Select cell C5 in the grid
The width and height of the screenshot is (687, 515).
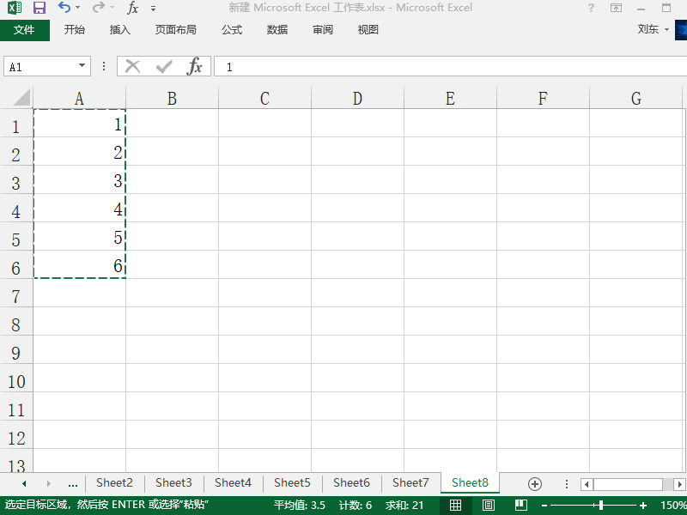click(x=264, y=238)
